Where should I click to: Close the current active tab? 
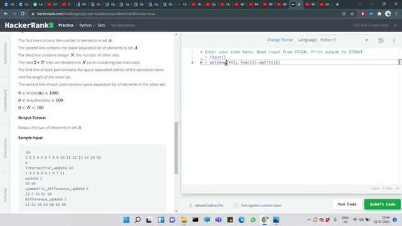click(299, 4)
